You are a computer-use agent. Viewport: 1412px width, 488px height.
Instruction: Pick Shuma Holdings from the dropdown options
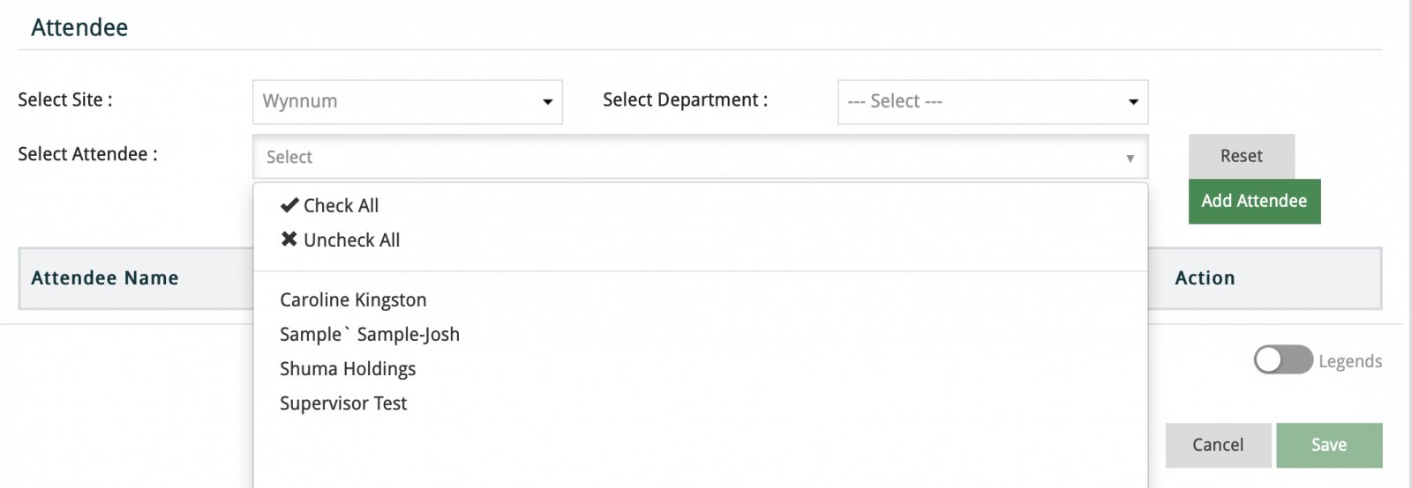(x=348, y=369)
